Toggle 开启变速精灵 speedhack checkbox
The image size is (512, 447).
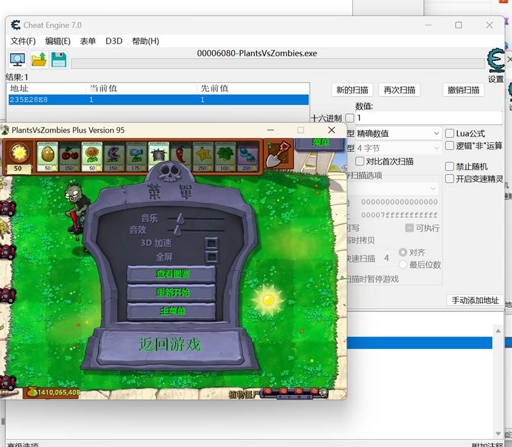point(449,179)
